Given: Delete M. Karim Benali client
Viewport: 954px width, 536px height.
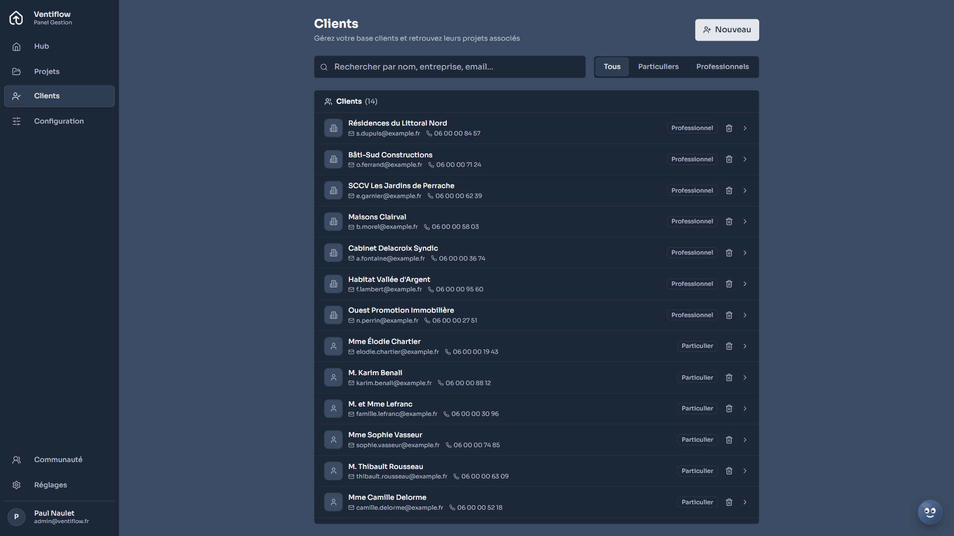Looking at the screenshot, I should tap(729, 378).
